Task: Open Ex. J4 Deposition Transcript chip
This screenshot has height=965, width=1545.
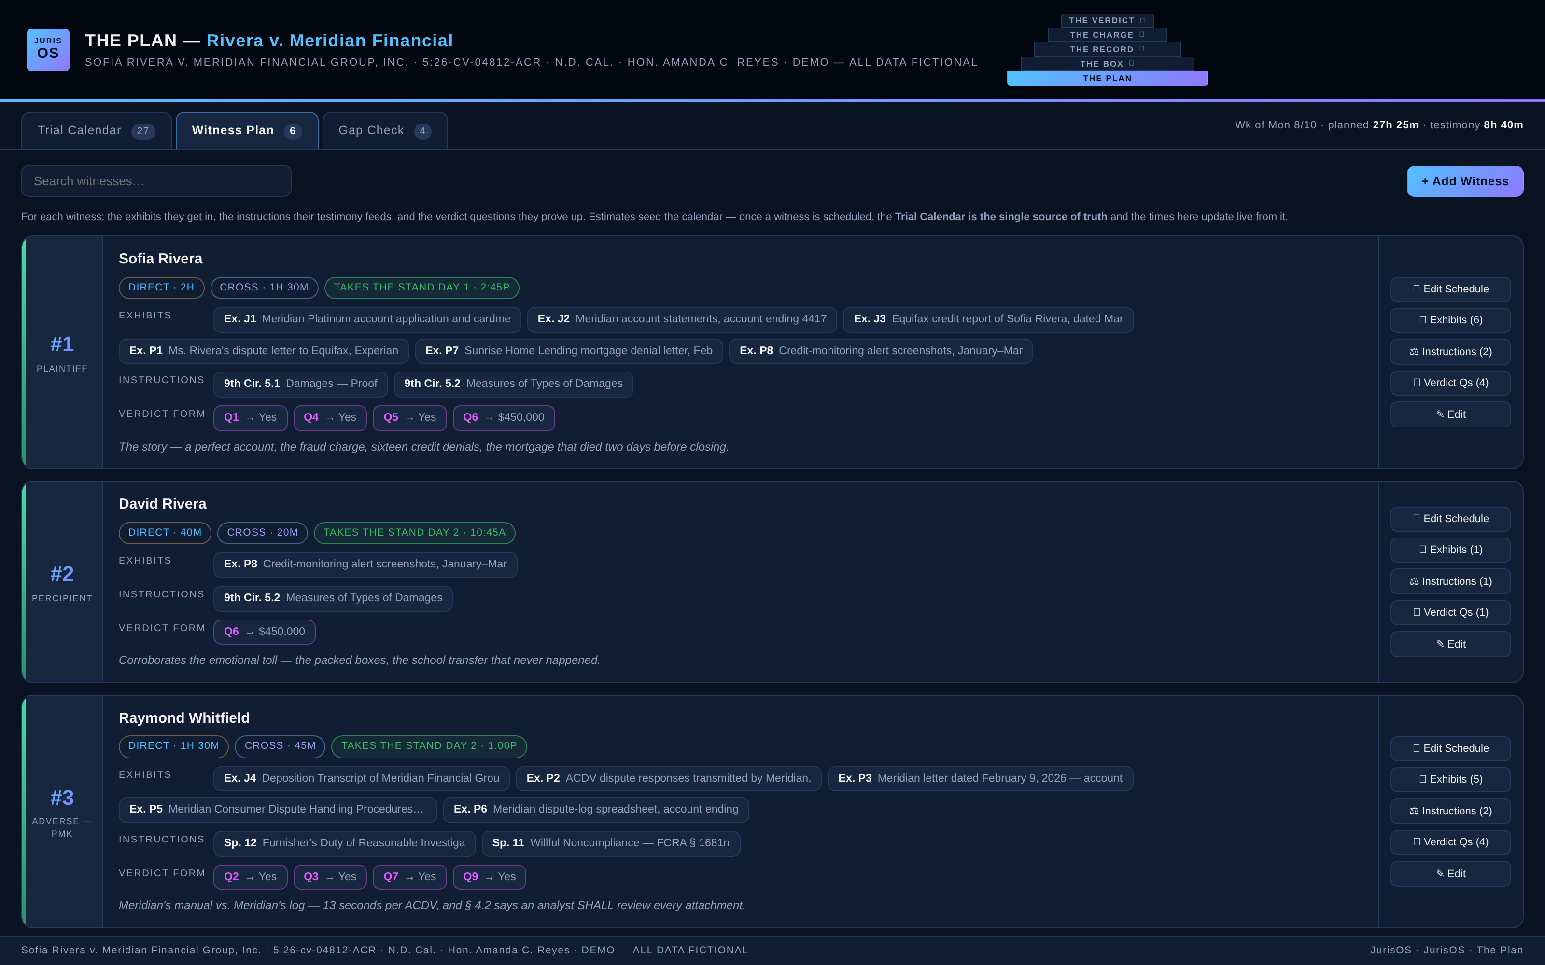Action: (361, 779)
